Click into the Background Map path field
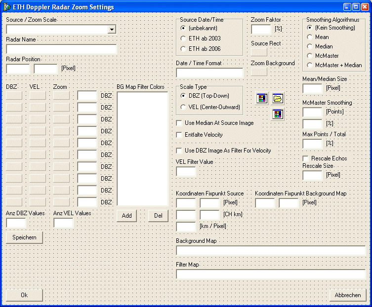Image resolution: width=372 pixels, height=307 pixels. coord(271,250)
